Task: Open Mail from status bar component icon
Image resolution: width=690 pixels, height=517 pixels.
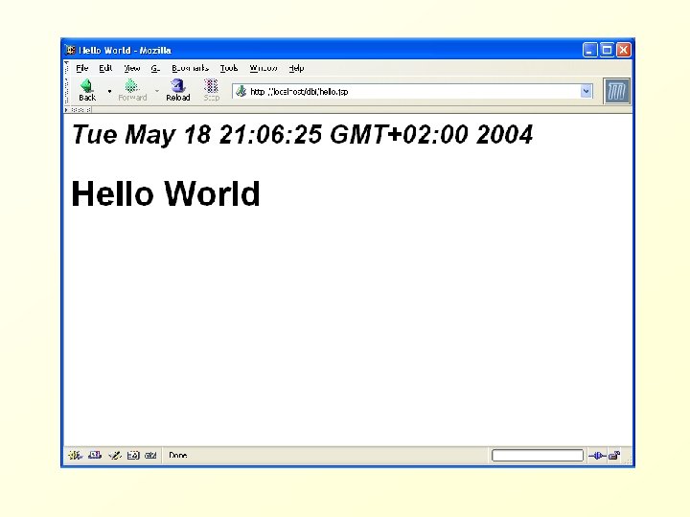Action: point(95,456)
